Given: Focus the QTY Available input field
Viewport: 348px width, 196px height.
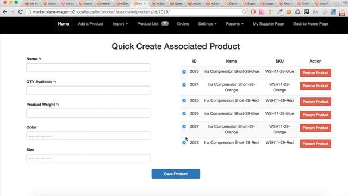Looking at the screenshot, I should click(88, 90).
